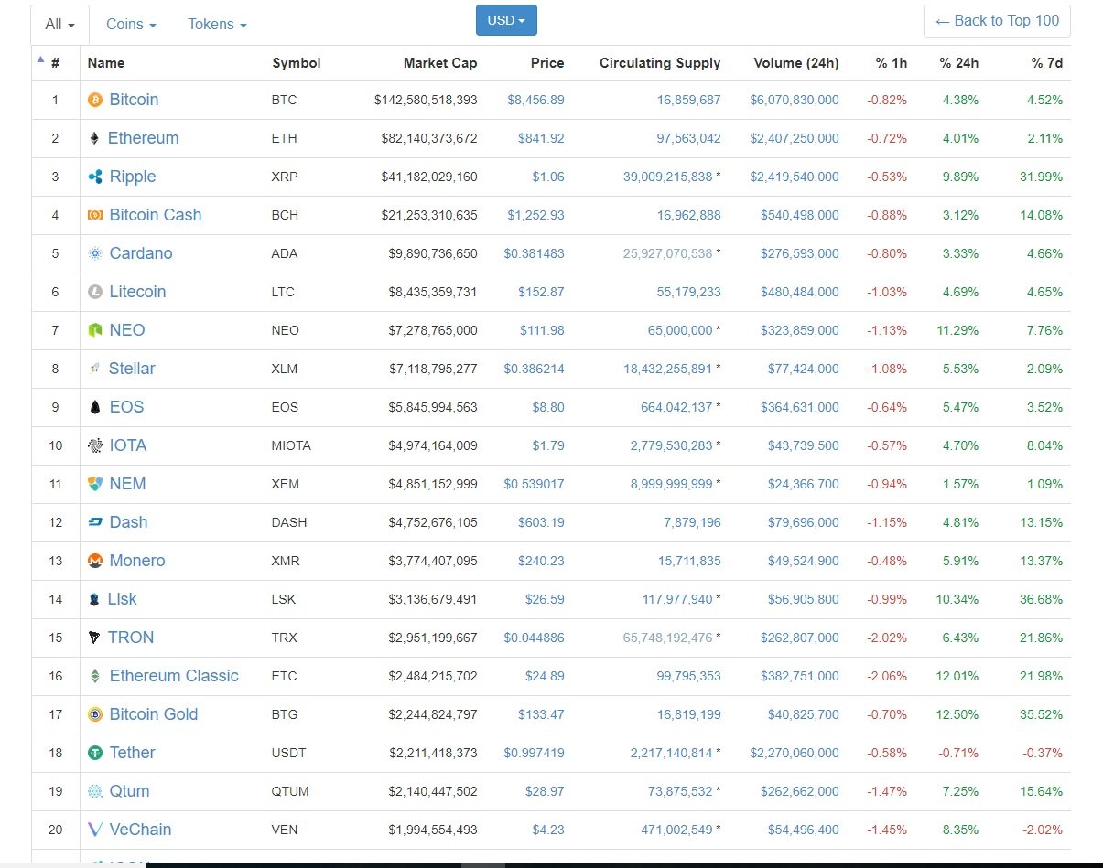Image resolution: width=1103 pixels, height=868 pixels.
Task: Click Ethereum price $841.92
Action: pos(541,138)
